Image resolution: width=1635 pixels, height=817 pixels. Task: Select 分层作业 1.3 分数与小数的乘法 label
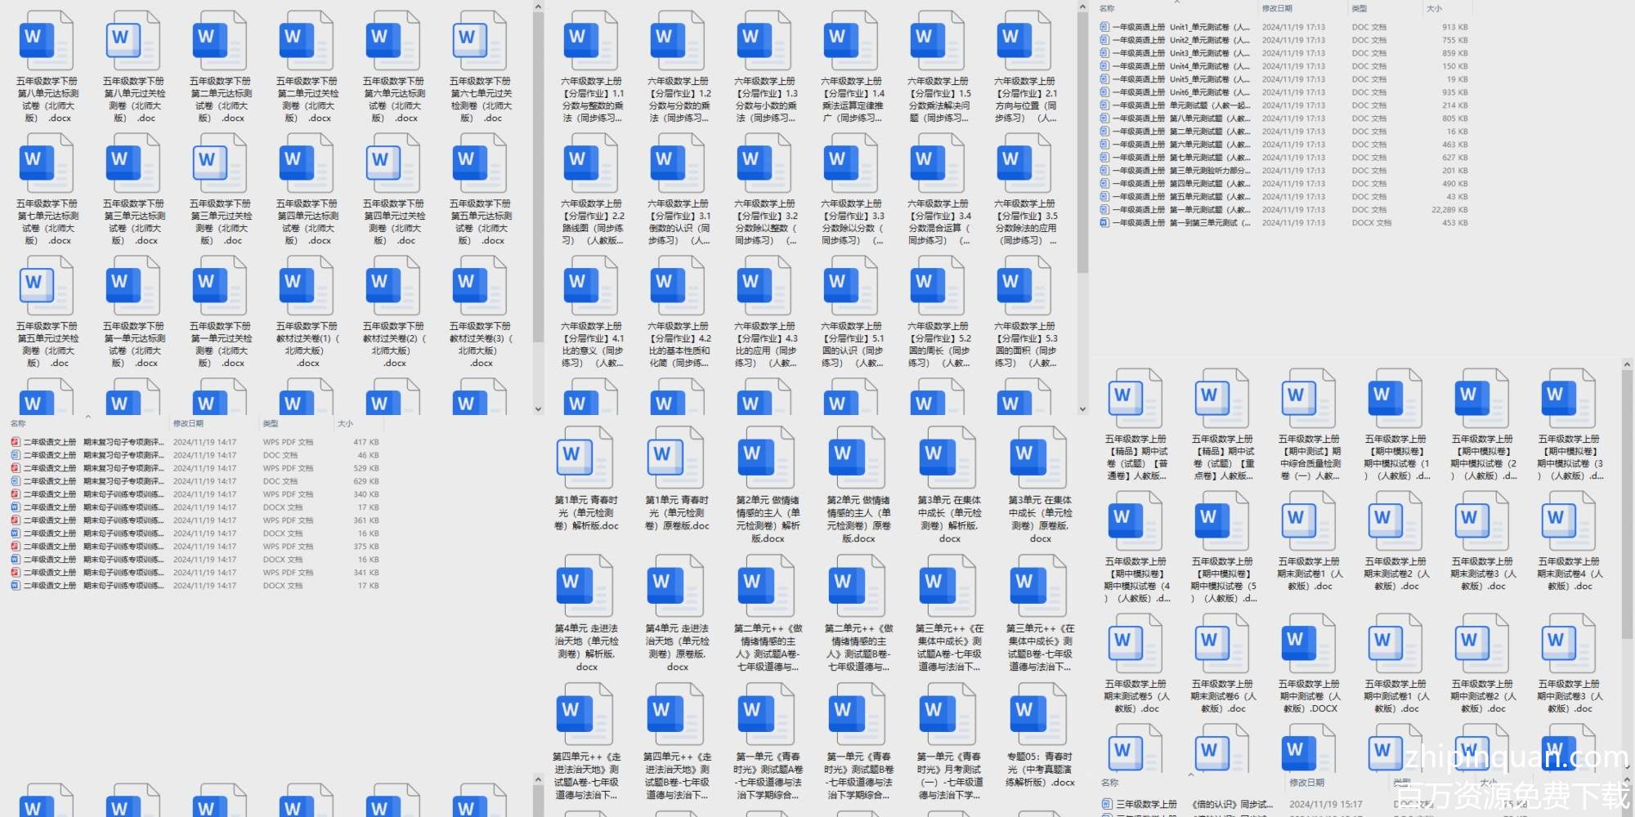pyautogui.click(x=765, y=100)
